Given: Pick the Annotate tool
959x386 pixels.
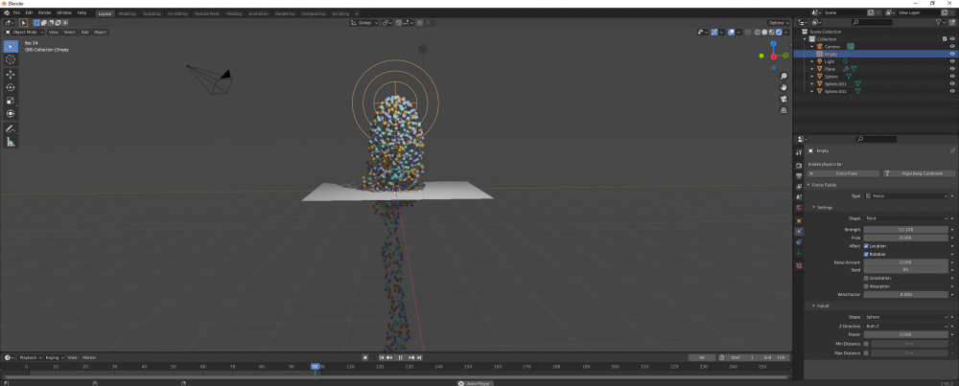Looking at the screenshot, I should point(11,128).
